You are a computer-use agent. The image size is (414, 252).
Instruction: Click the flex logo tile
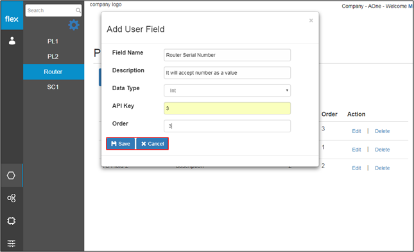tap(12, 15)
